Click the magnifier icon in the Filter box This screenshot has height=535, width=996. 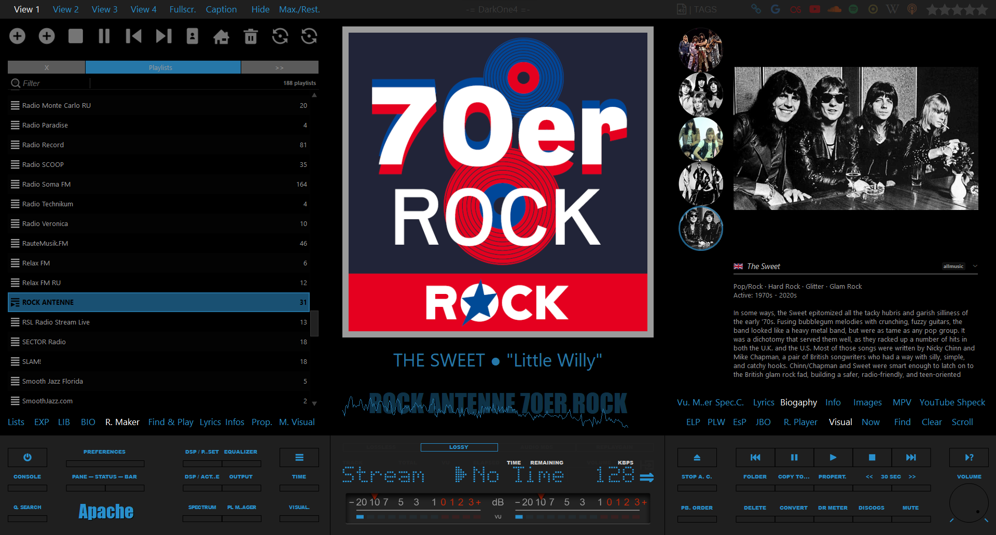click(x=16, y=83)
